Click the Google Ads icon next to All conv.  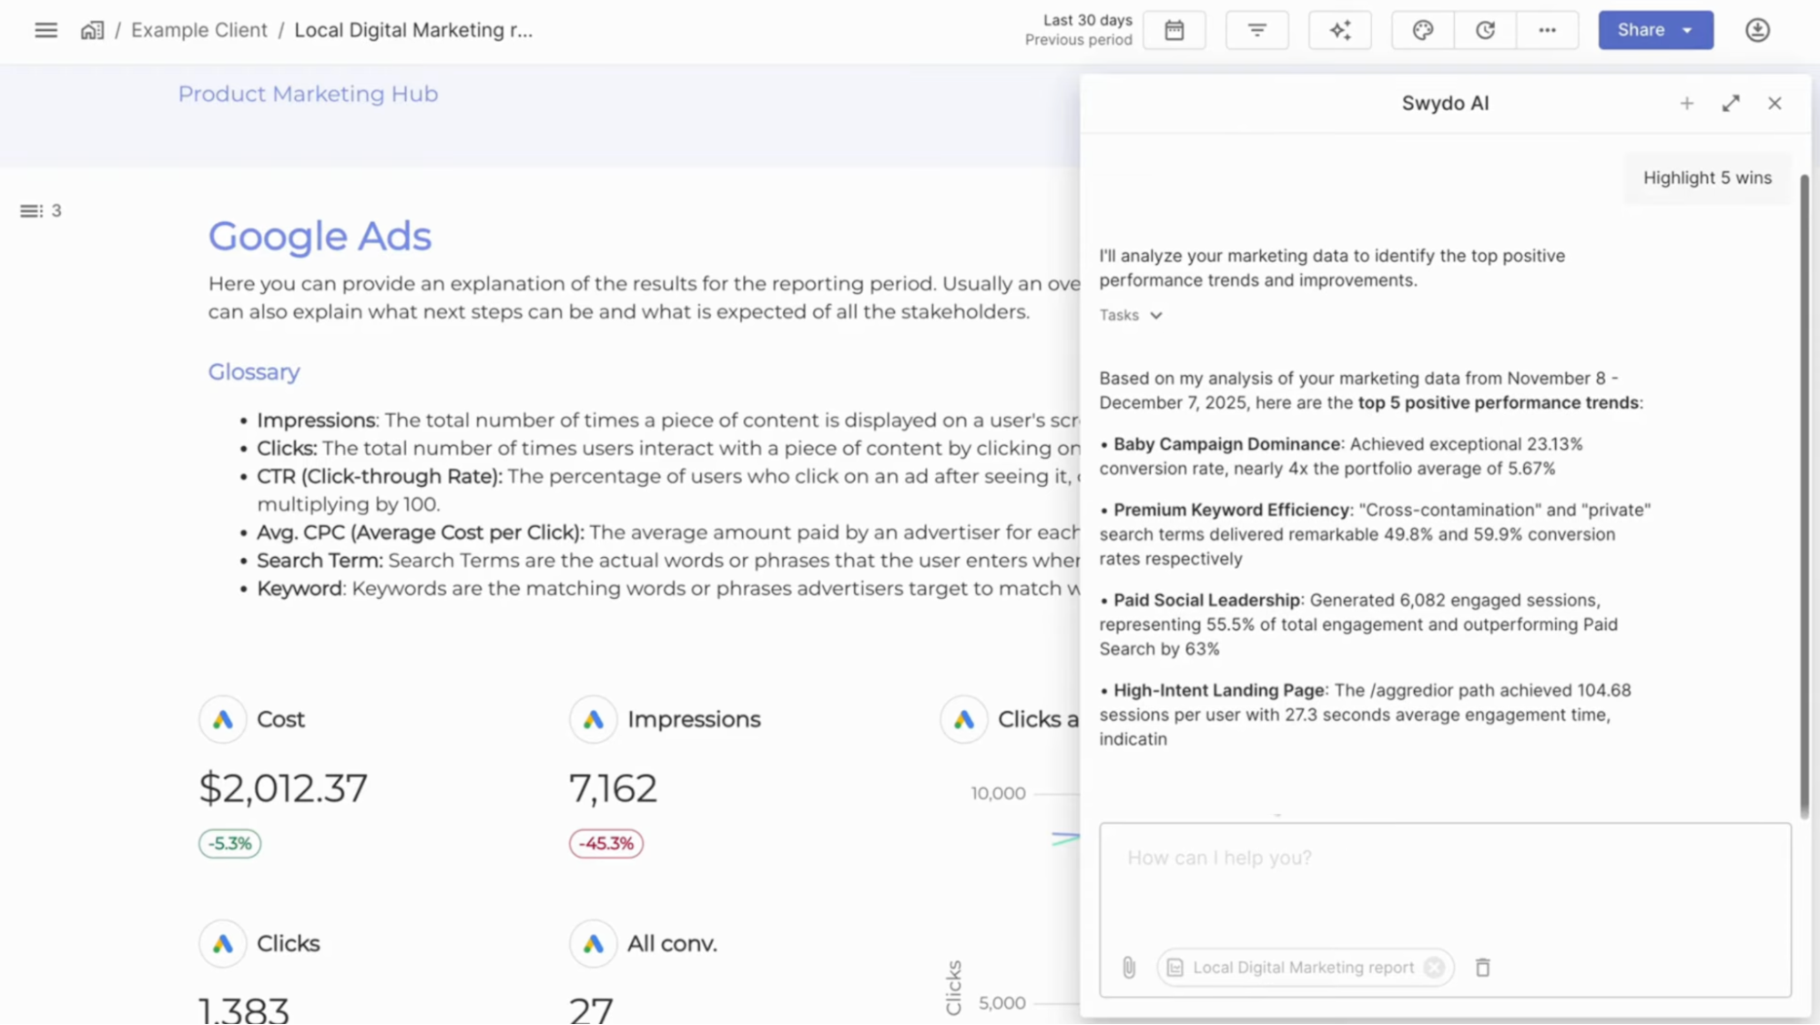pos(594,944)
